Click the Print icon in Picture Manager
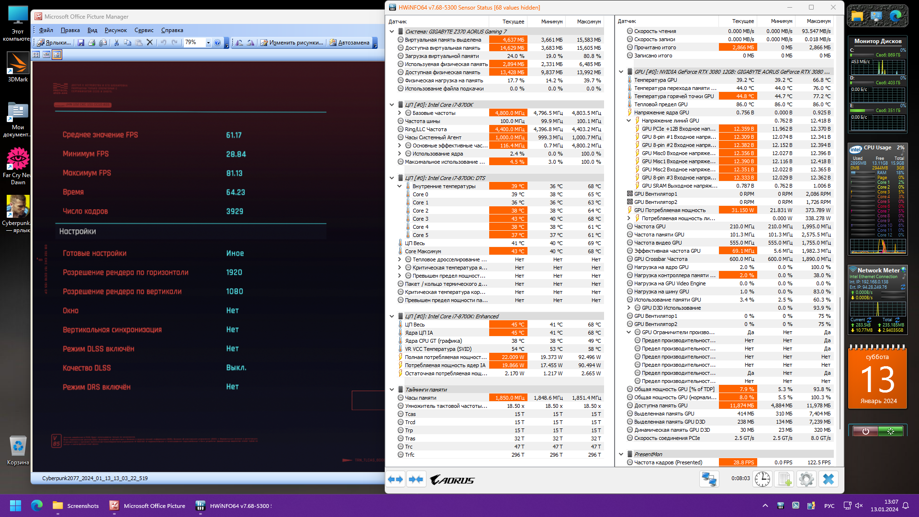Image resolution: width=919 pixels, height=517 pixels. (92, 43)
